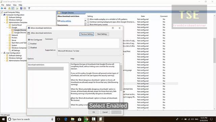Open the Action menu

pos(8,5)
